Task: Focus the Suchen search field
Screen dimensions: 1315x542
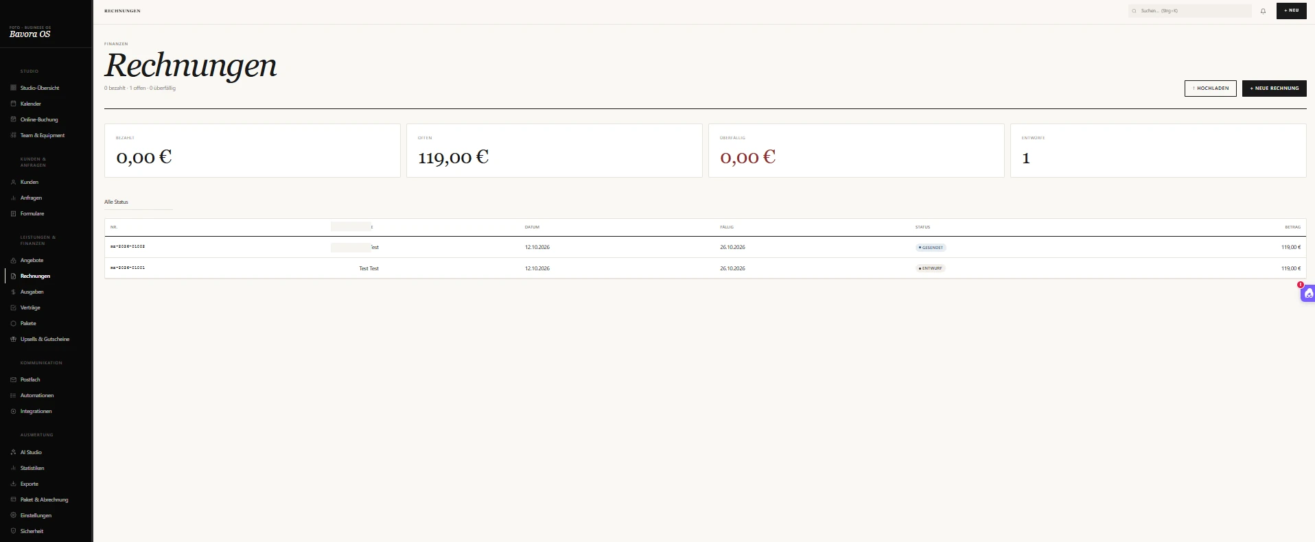Action: [1189, 11]
